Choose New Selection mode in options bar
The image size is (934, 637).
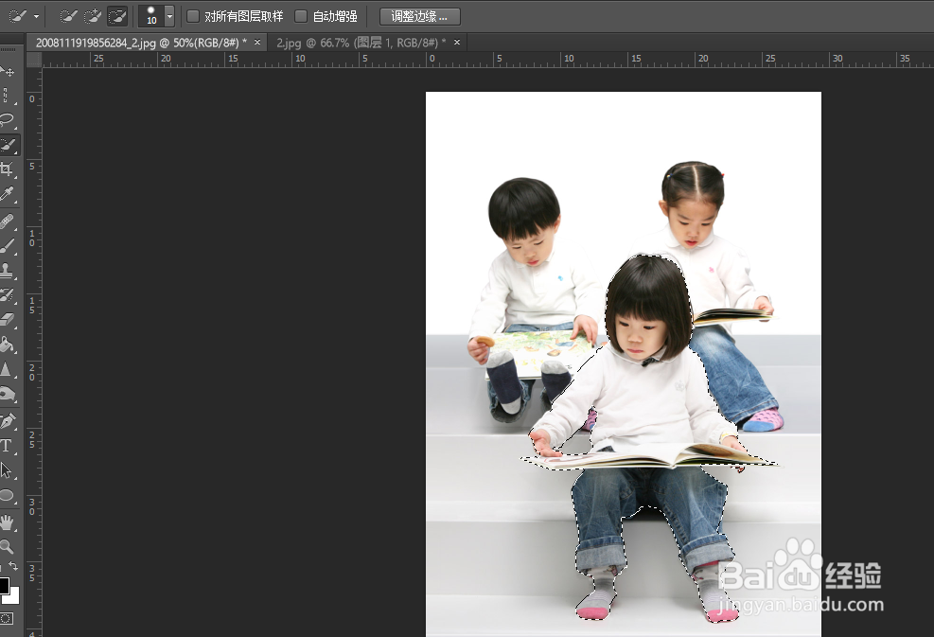click(68, 16)
